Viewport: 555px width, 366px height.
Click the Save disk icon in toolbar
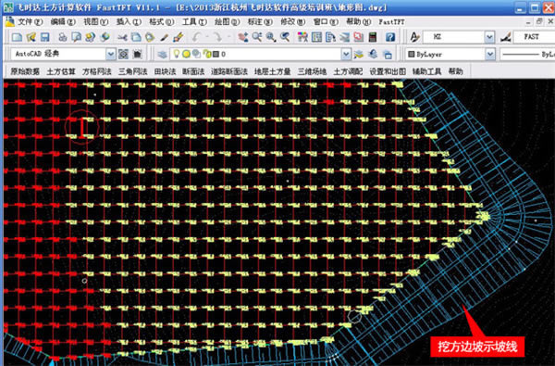tap(44, 37)
